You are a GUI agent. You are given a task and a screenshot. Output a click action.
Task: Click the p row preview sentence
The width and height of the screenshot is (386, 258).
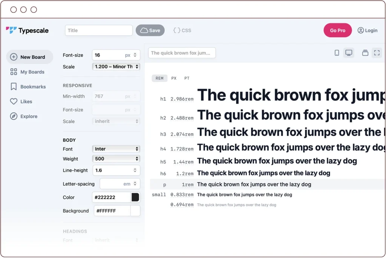(254, 184)
